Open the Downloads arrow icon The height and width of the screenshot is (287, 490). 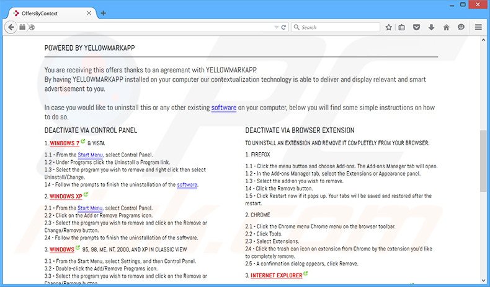[x=431, y=27]
